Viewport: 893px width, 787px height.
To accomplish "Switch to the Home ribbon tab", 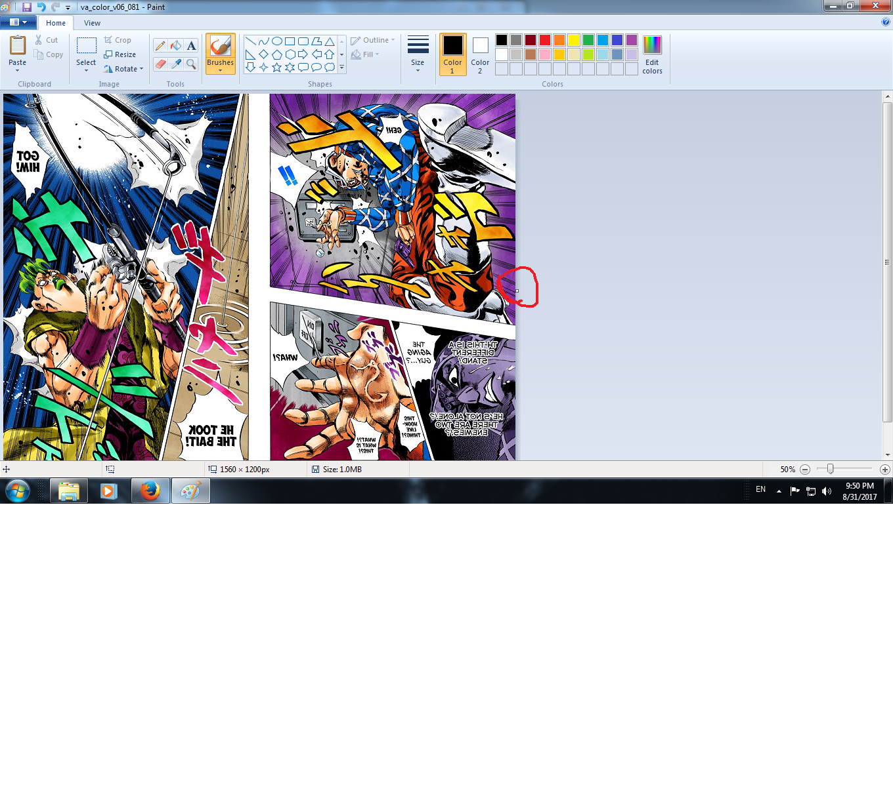I will point(56,23).
